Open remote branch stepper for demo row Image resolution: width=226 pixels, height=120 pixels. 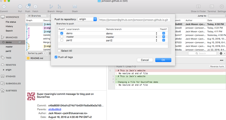[x=156, y=33]
